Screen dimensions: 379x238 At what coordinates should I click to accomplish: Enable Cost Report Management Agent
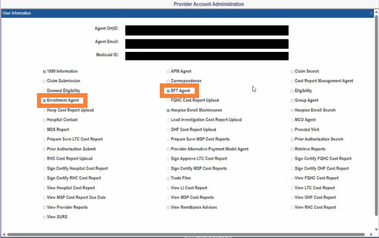pos(292,81)
